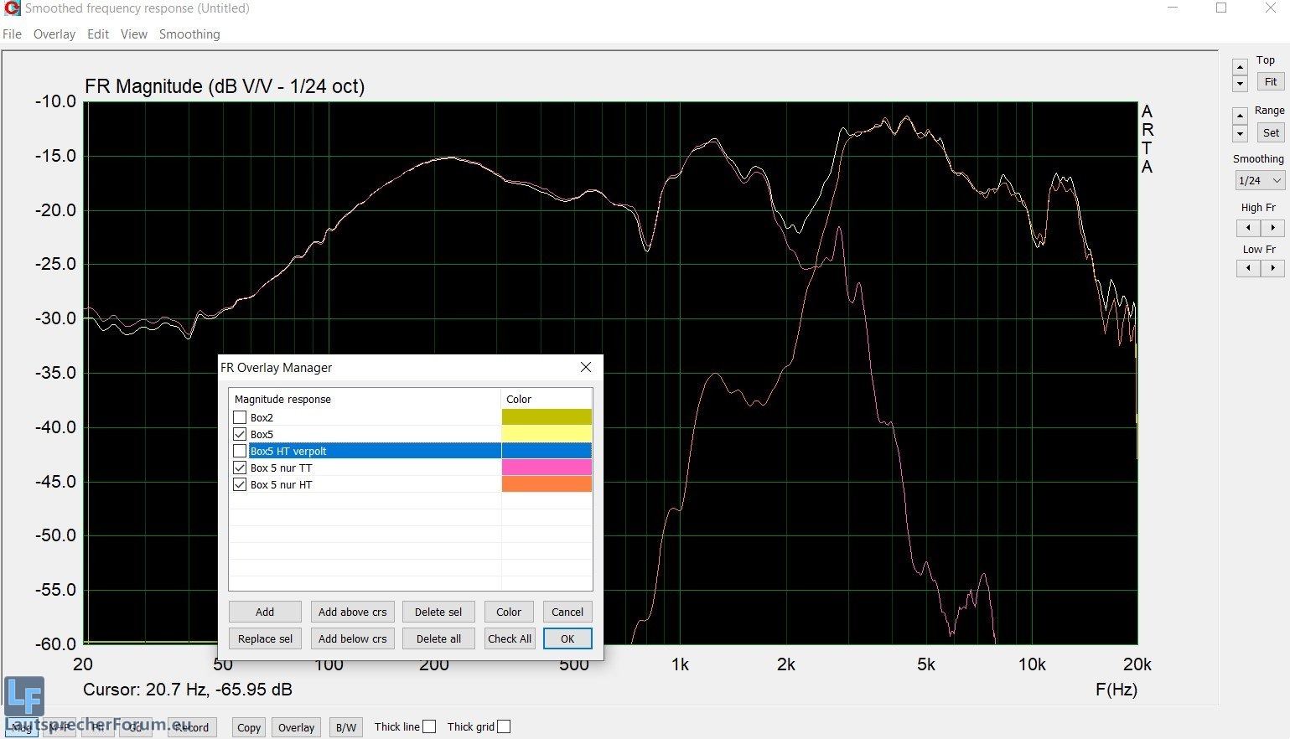Enable the Box2 overlay checkbox
Viewport: 1290px width, 739px height.
241,417
